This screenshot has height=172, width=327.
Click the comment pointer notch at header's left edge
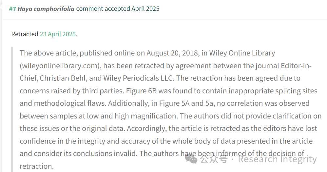[1, 7]
